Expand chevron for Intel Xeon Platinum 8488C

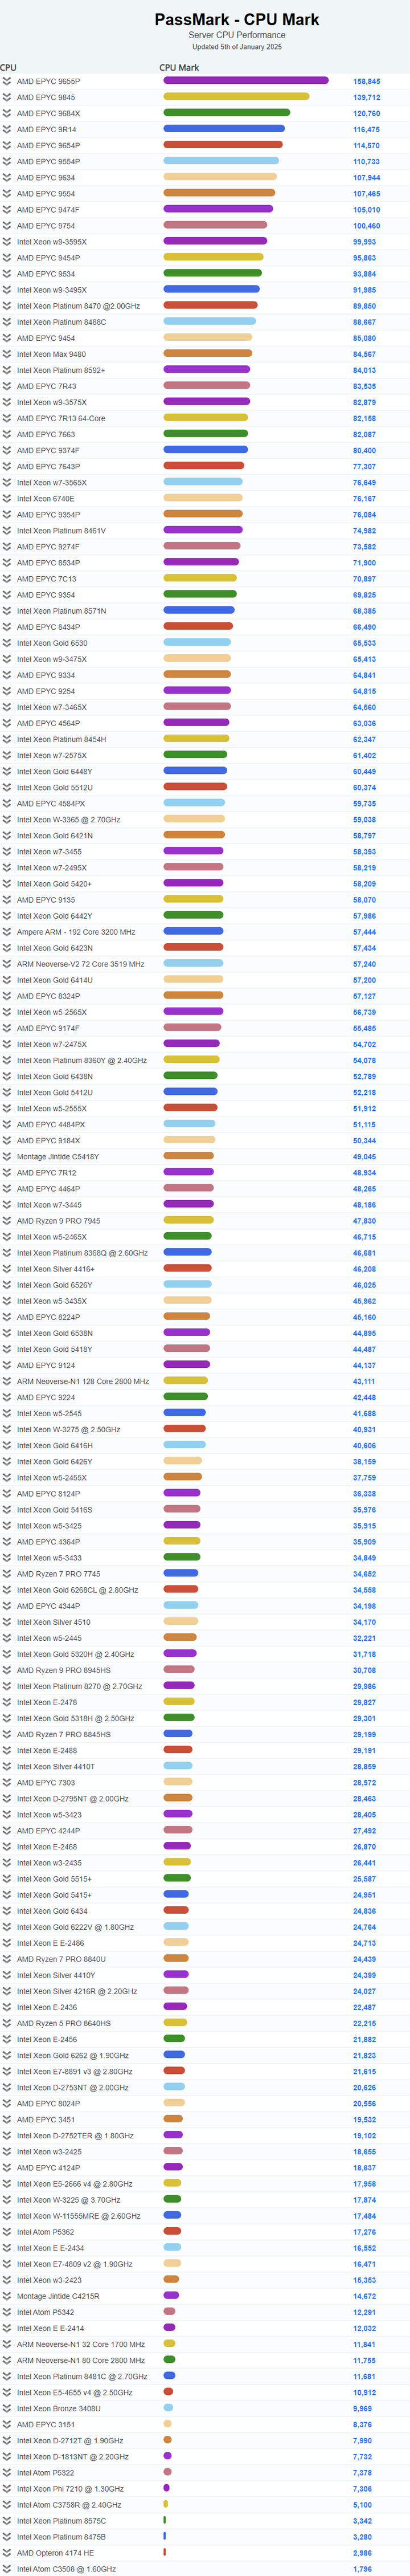point(7,322)
